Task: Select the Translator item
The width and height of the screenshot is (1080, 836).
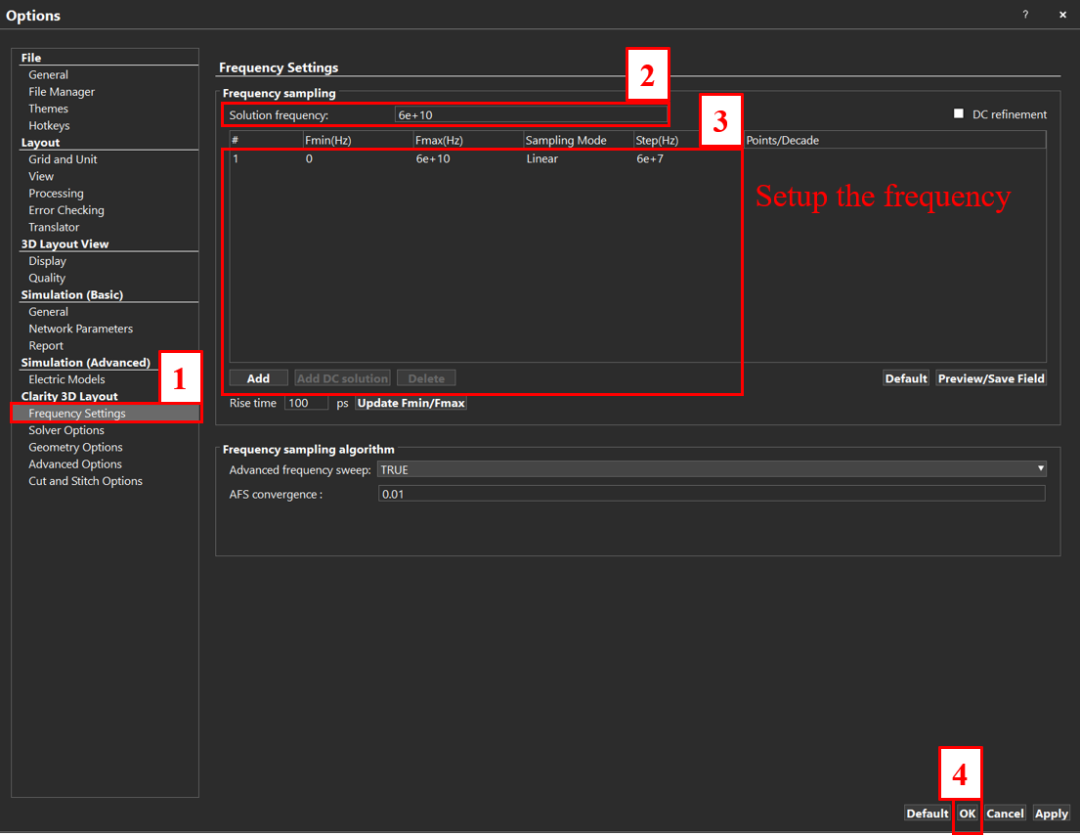Action: pos(54,227)
